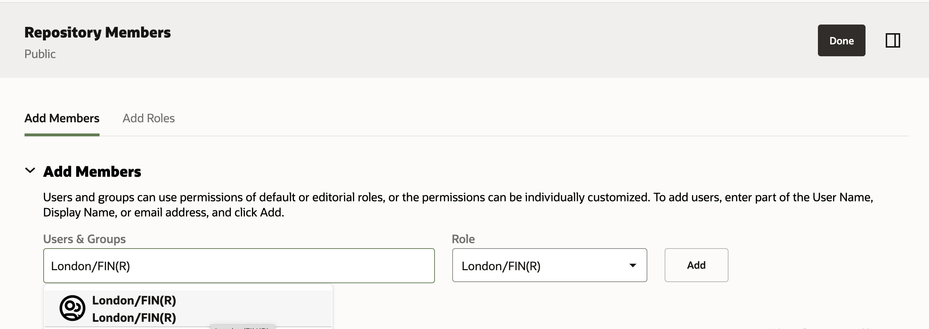This screenshot has height=329, width=929.
Task: Click the Role dropdown arrow
Action: [x=632, y=266]
